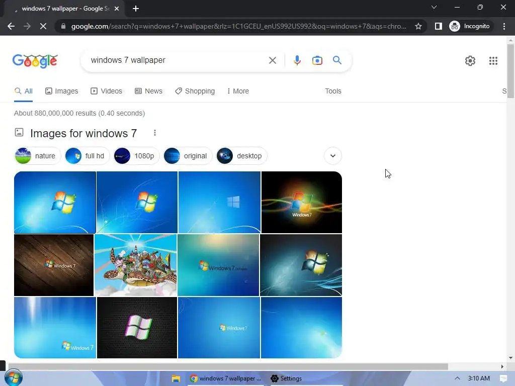This screenshot has width=515, height=386.
Task: Filter images by desktop chip
Action: point(241,156)
